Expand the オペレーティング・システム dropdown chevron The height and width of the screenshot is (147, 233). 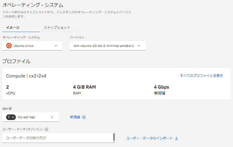pos(56,45)
